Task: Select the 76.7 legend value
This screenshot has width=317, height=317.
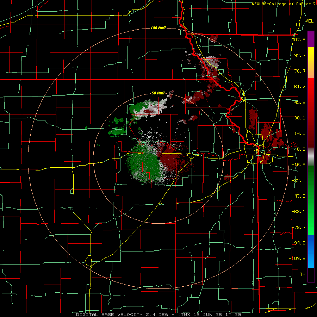Action: (300, 71)
